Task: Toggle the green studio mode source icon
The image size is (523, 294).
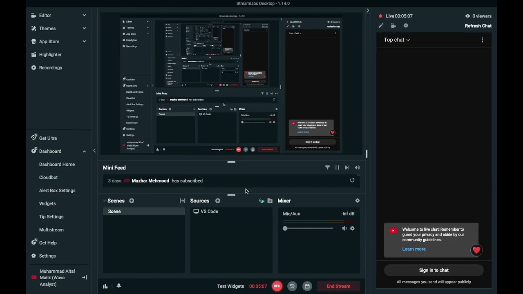Action: pos(262,201)
